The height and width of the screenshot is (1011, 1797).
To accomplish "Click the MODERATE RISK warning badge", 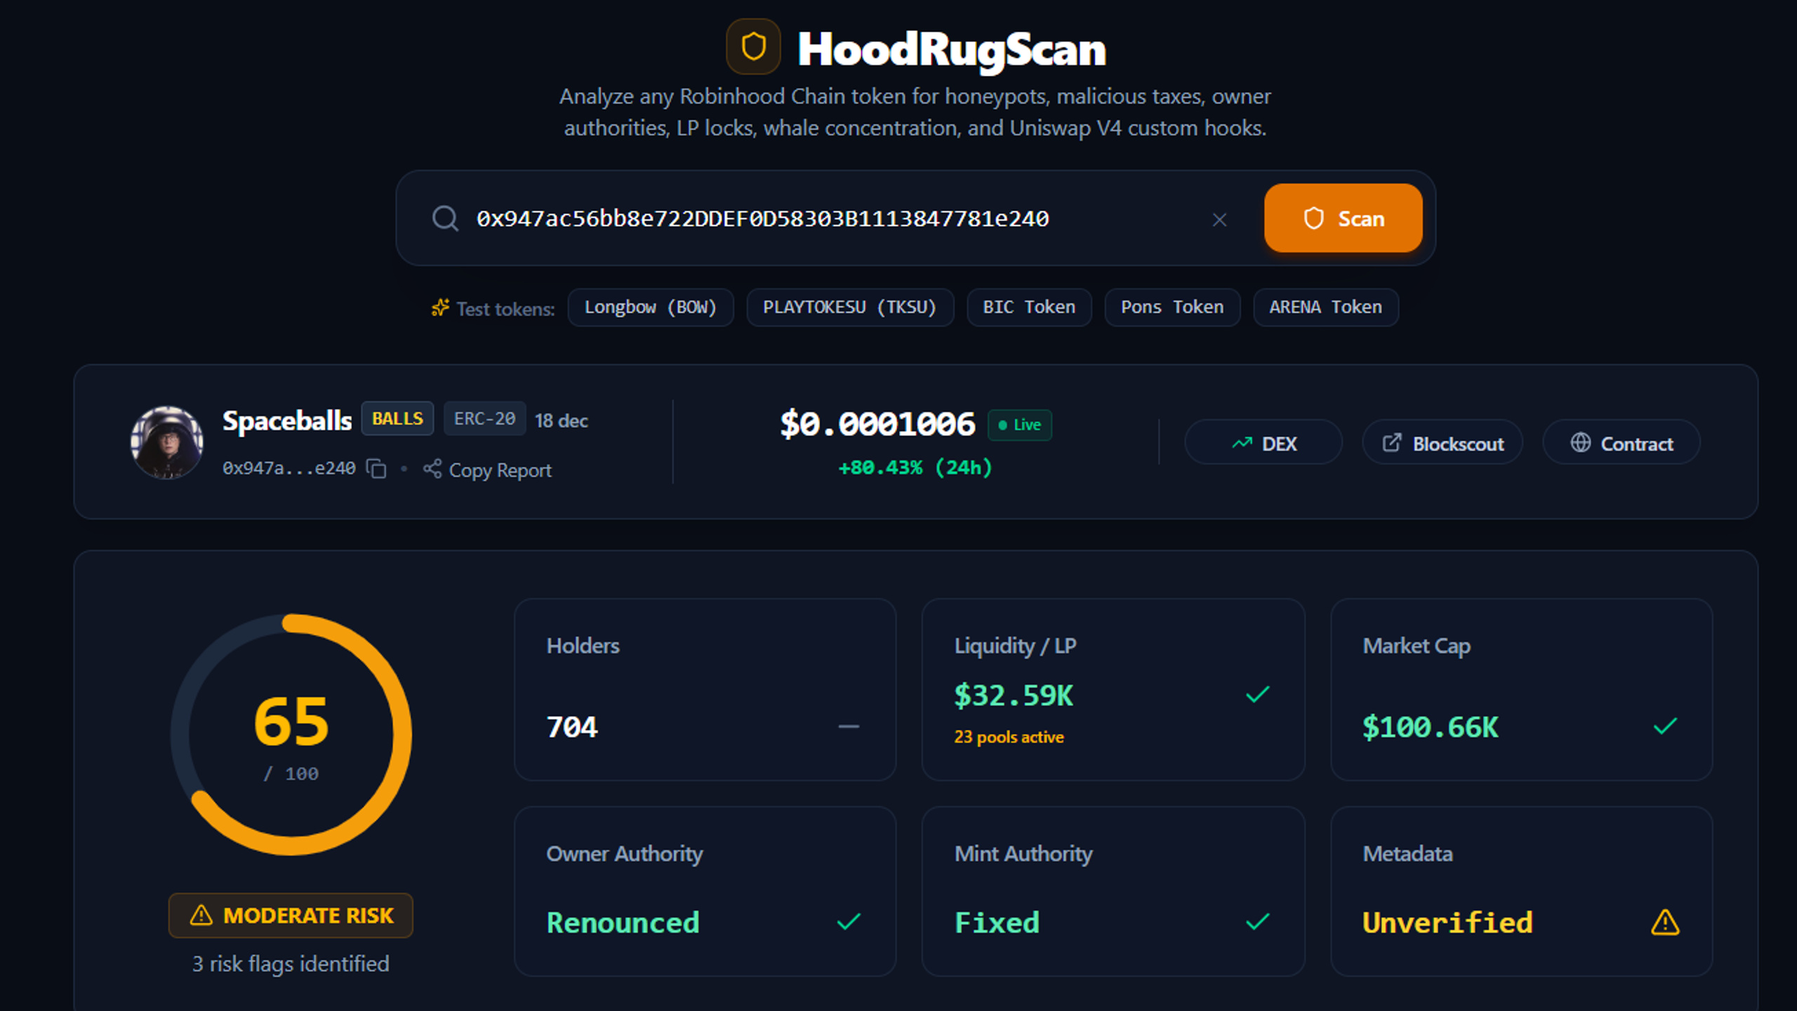I will tap(291, 916).
